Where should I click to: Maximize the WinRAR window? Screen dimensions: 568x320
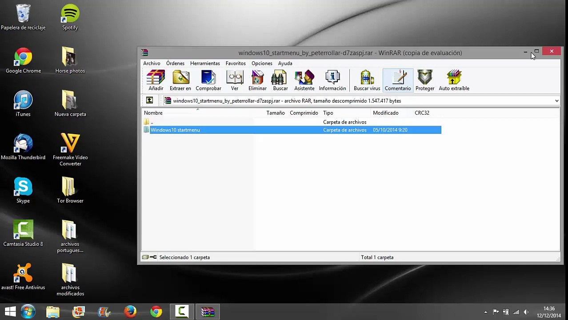click(x=536, y=52)
